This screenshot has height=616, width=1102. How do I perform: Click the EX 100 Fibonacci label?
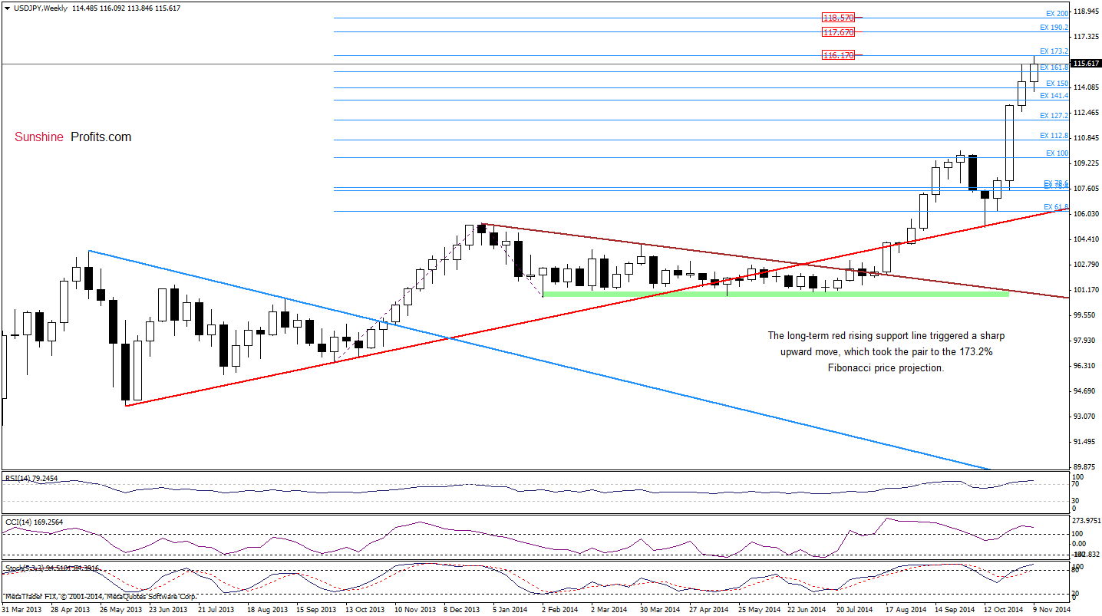click(1057, 153)
